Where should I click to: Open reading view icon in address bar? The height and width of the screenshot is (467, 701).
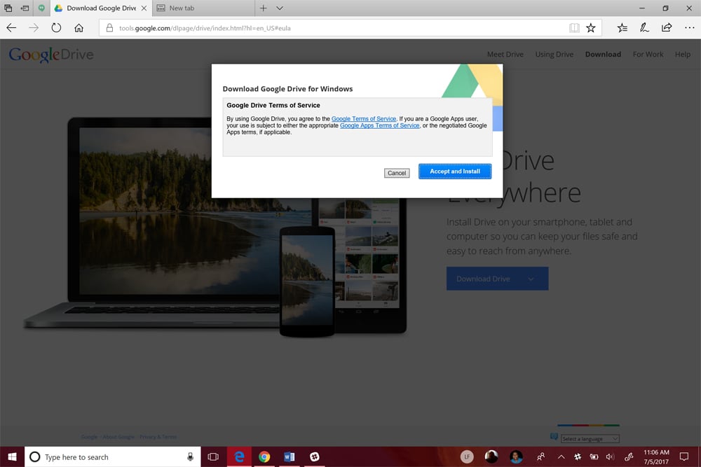pyautogui.click(x=574, y=28)
